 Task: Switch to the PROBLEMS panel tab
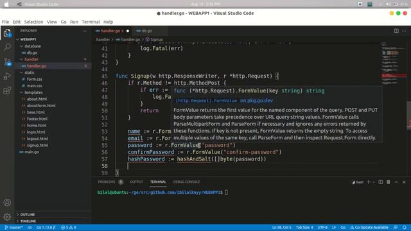(110, 182)
